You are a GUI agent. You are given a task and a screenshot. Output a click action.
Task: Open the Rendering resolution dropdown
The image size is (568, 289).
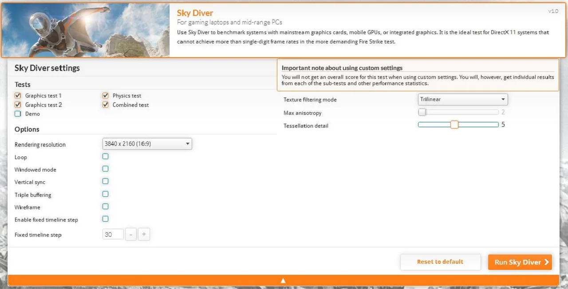click(x=147, y=144)
